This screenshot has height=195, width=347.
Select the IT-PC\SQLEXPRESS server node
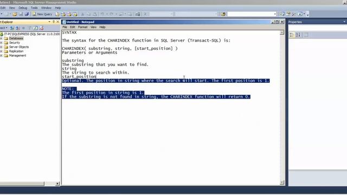click(32, 34)
